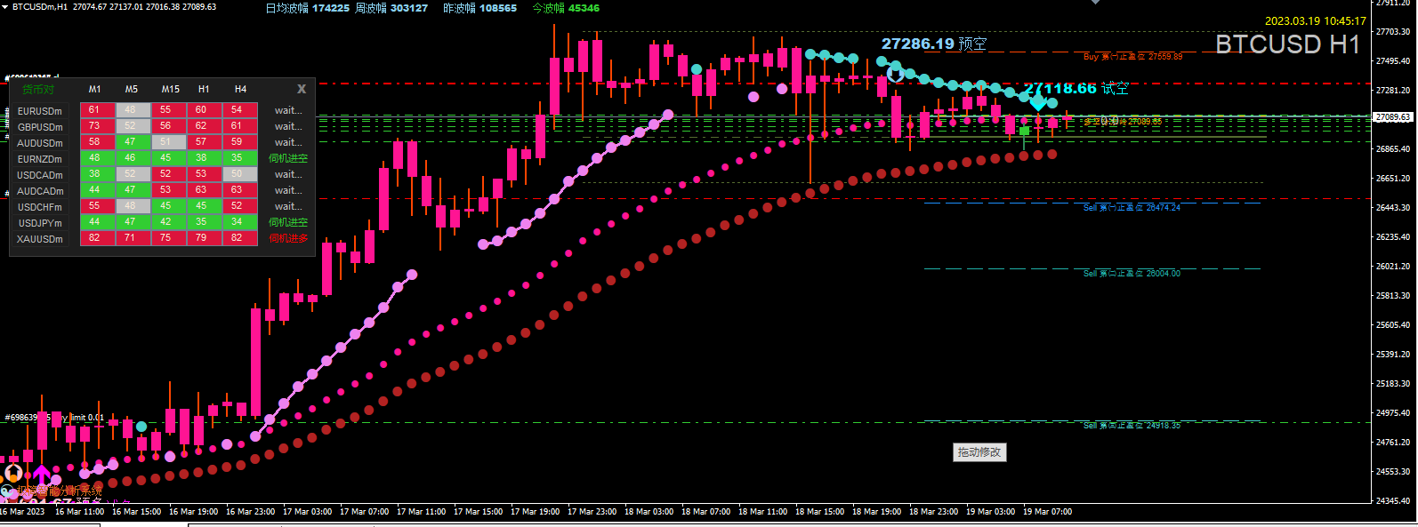This screenshot has height=527, width=1418.
Task: Click the Sell take-profit label 26004.00
Action: click(x=1132, y=274)
